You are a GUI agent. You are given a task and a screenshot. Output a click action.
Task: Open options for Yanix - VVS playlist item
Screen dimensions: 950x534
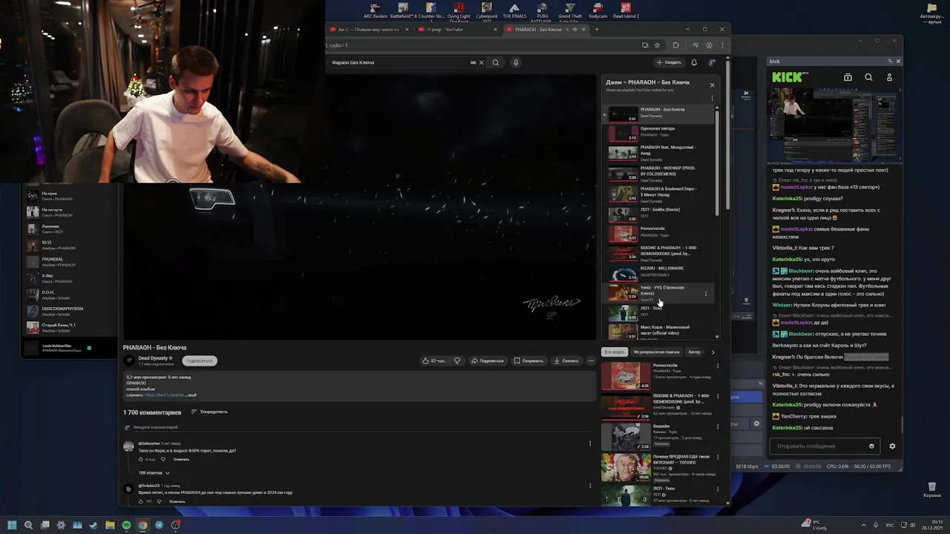coord(706,294)
